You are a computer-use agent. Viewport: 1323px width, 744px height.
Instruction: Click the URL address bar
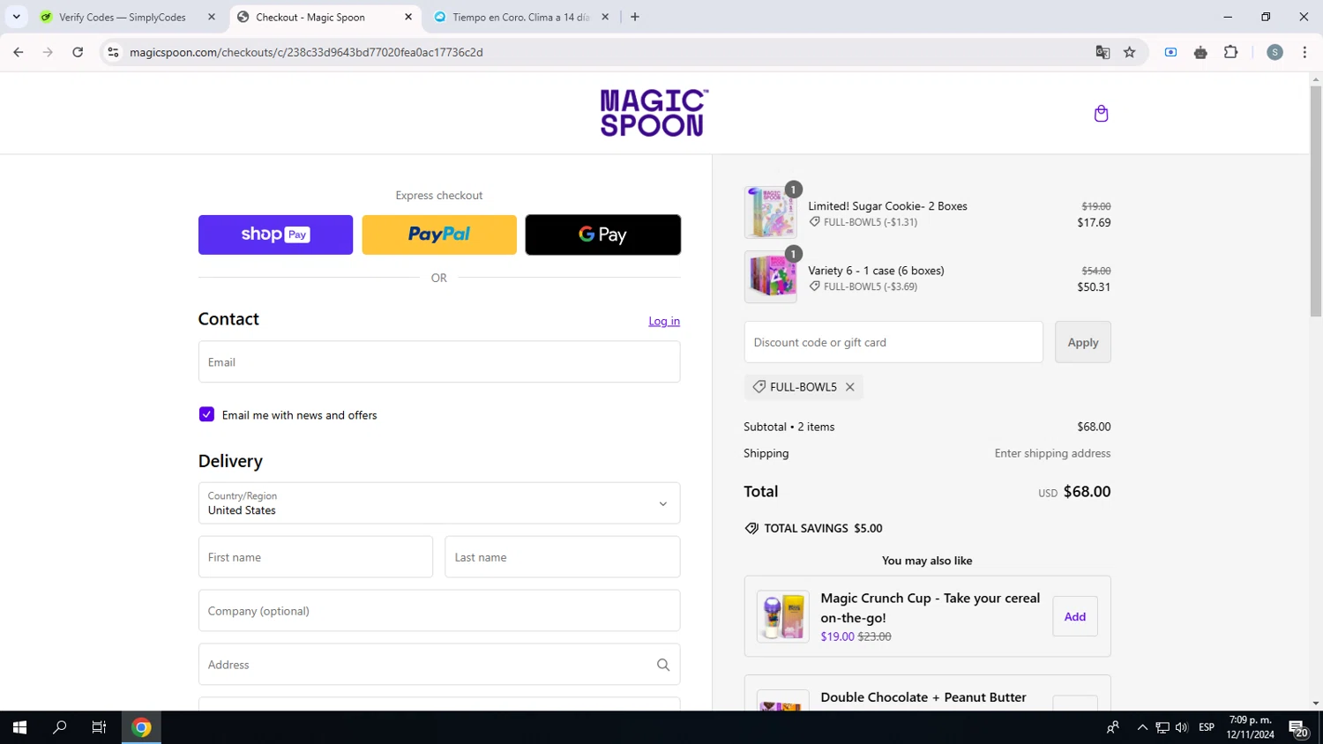click(x=609, y=52)
